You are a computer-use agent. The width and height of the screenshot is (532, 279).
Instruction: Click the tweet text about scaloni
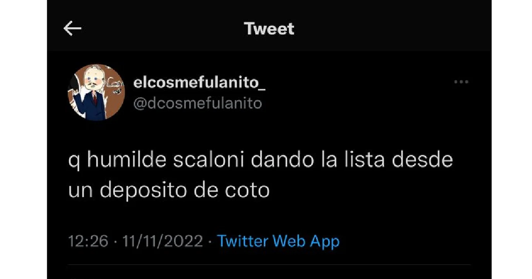coord(261,175)
